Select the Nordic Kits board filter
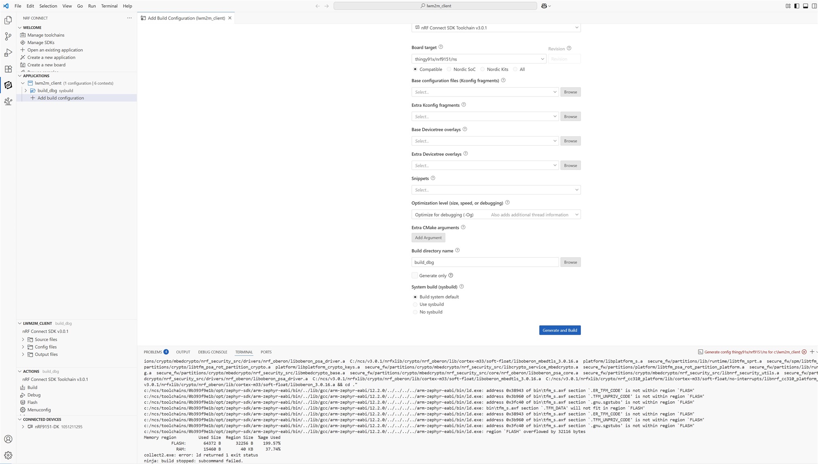This screenshot has width=818, height=464. point(483,69)
